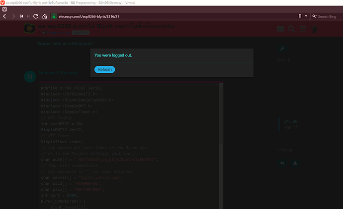Go back with the browser back arrow
Viewport: 343px width, 209px height.
5,16
